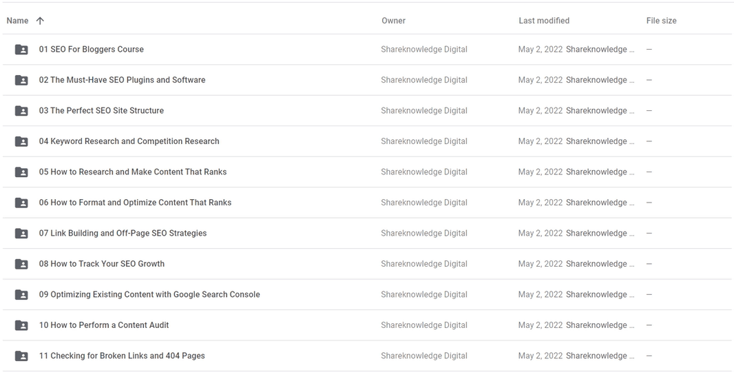Select folder icon for 10 Content Audit

click(21, 325)
